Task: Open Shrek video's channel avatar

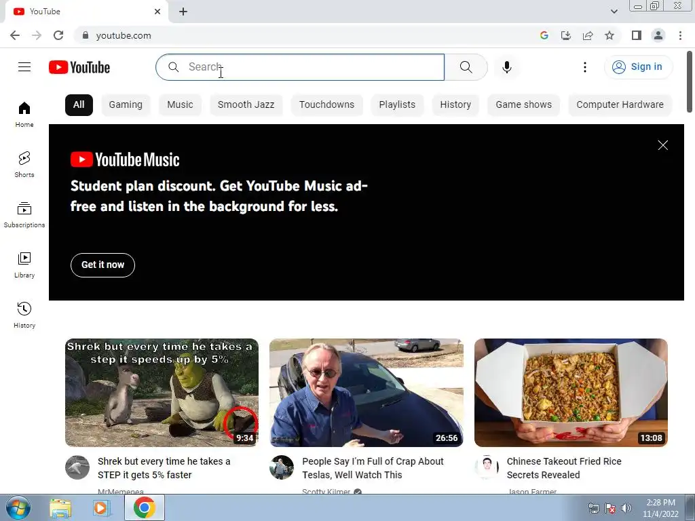Action: [77, 467]
